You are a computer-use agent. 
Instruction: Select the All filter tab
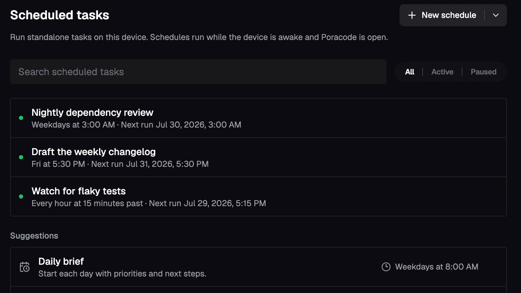click(x=410, y=72)
